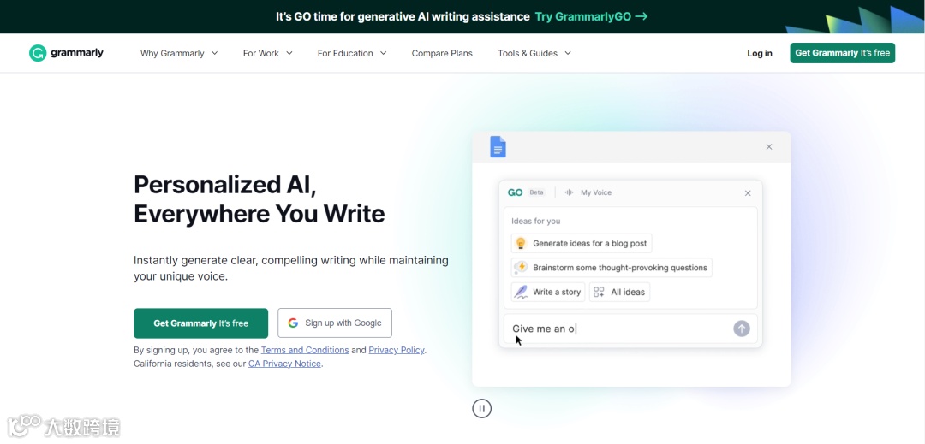The image size is (925, 444).
Task: Click the Grammarly logo in header
Action: (66, 53)
